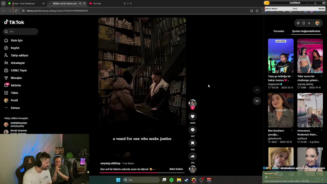Viewport: 327px width, 184px height.
Task: Open 'CANLI Yayın' in the sidebar
Action: point(19,71)
